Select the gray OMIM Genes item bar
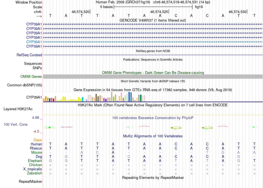263x188 pixels. 153,77
